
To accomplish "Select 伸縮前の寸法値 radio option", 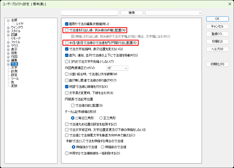I will pos(103,147).
